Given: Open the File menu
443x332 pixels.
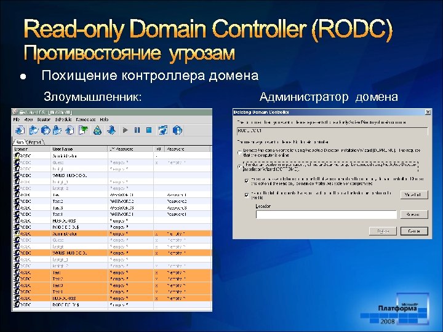Looking at the screenshot, I should (x=17, y=119).
